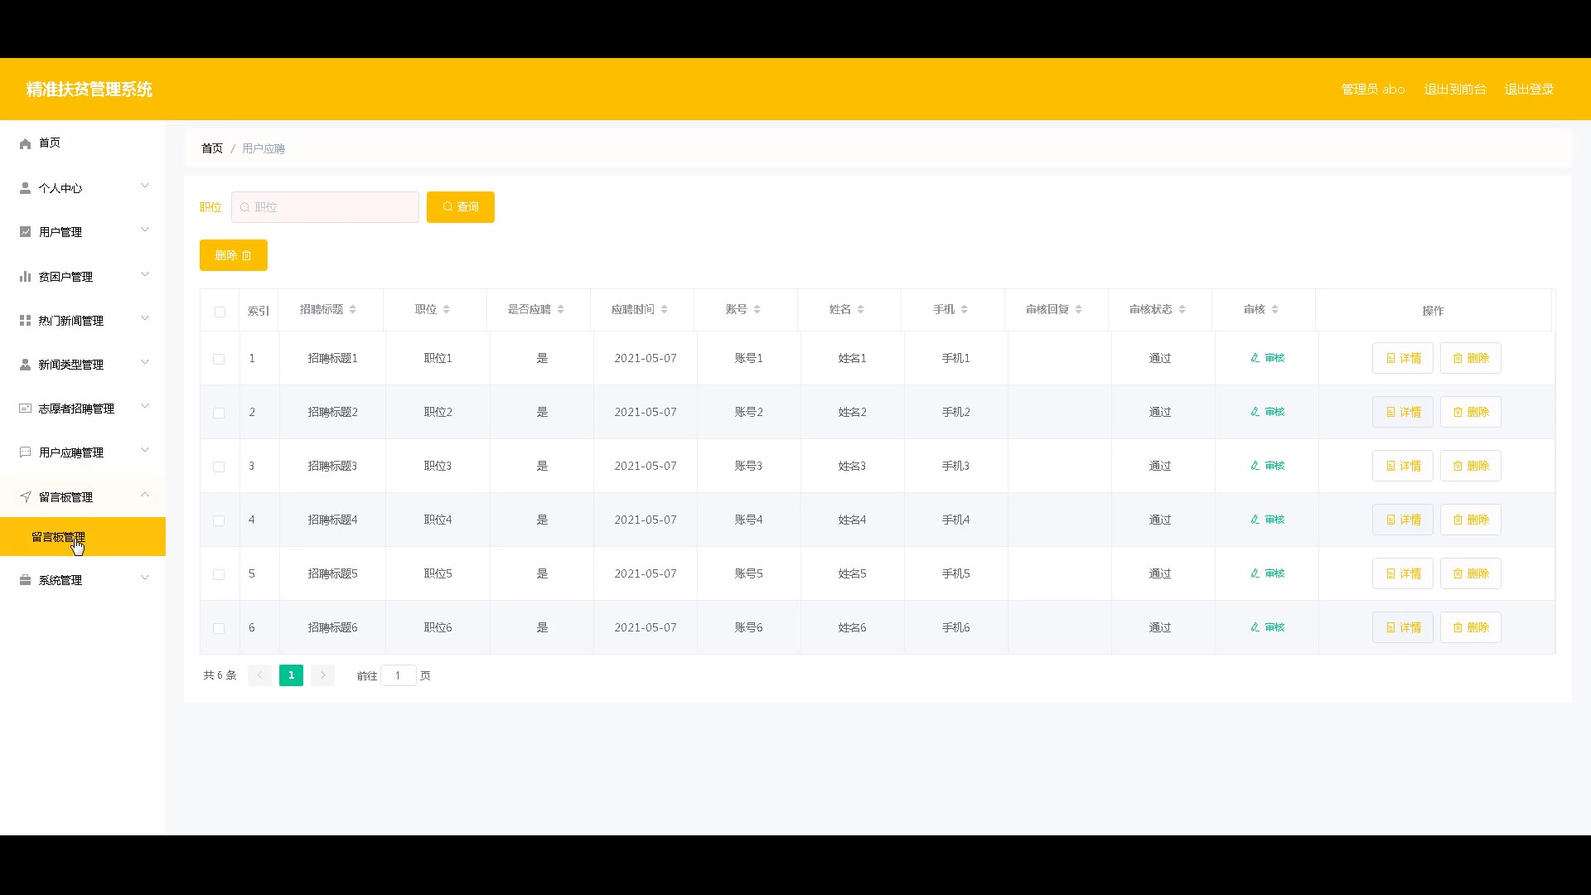This screenshot has width=1591, height=895.
Task: Click the 退出登录 link in the header
Action: (1529, 89)
